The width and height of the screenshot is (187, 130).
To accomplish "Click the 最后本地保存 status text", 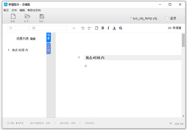I will 40,123.
